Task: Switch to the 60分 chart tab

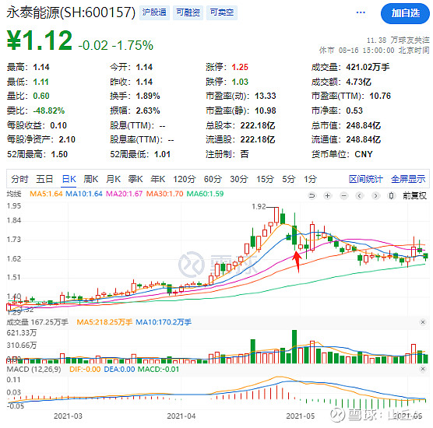Action: [213, 179]
